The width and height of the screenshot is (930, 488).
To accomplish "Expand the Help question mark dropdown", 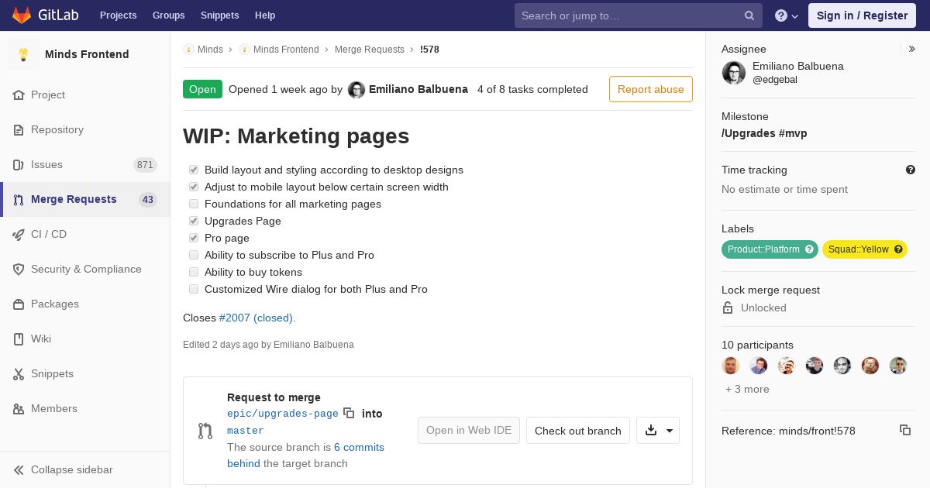I will click(x=786, y=15).
